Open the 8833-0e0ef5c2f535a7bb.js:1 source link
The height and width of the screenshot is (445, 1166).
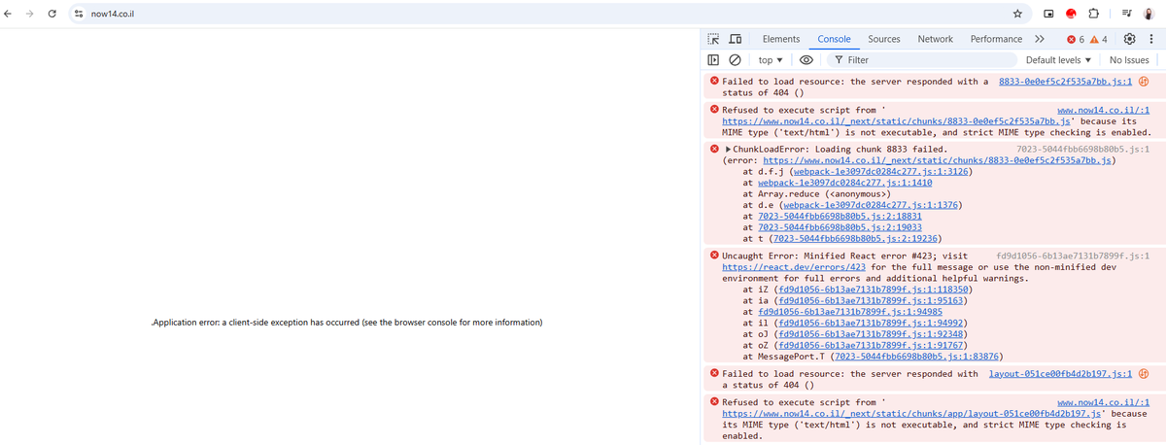(1066, 82)
